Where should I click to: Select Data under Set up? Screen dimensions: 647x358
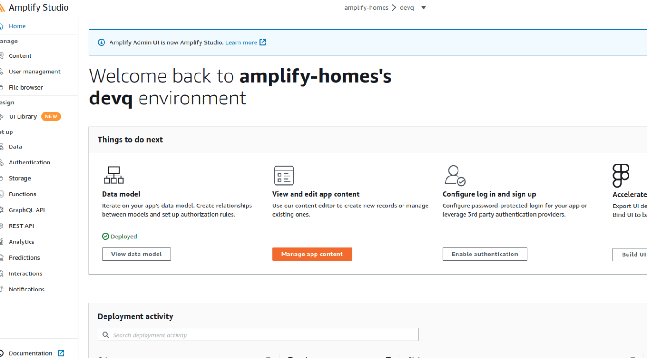[15, 146]
